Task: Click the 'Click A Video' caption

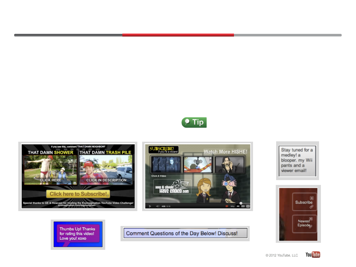Action: pos(159,176)
